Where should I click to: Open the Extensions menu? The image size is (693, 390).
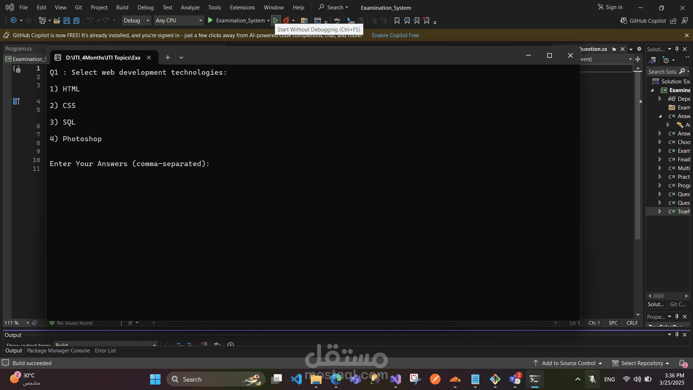(x=242, y=7)
